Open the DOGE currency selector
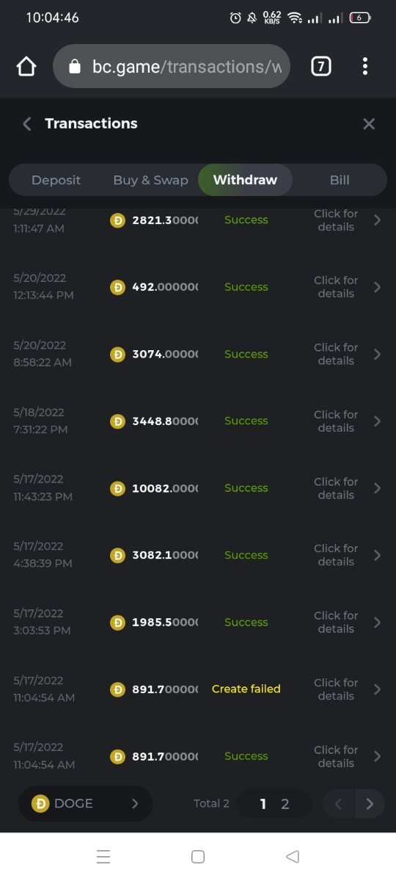 click(85, 803)
